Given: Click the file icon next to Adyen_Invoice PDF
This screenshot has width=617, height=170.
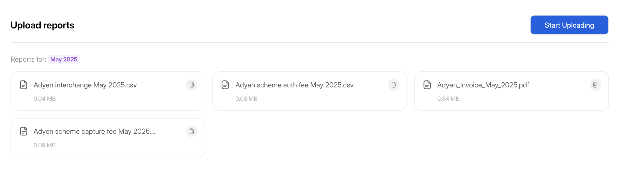Looking at the screenshot, I should pyautogui.click(x=427, y=85).
